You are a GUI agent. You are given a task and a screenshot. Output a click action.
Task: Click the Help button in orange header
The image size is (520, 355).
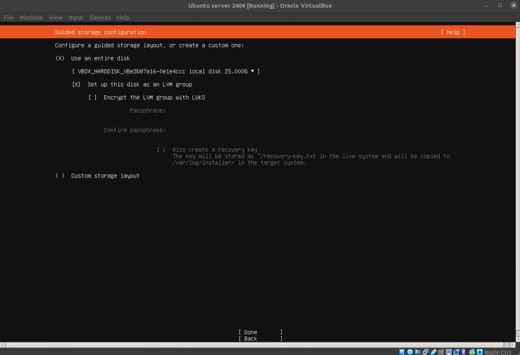click(452, 32)
